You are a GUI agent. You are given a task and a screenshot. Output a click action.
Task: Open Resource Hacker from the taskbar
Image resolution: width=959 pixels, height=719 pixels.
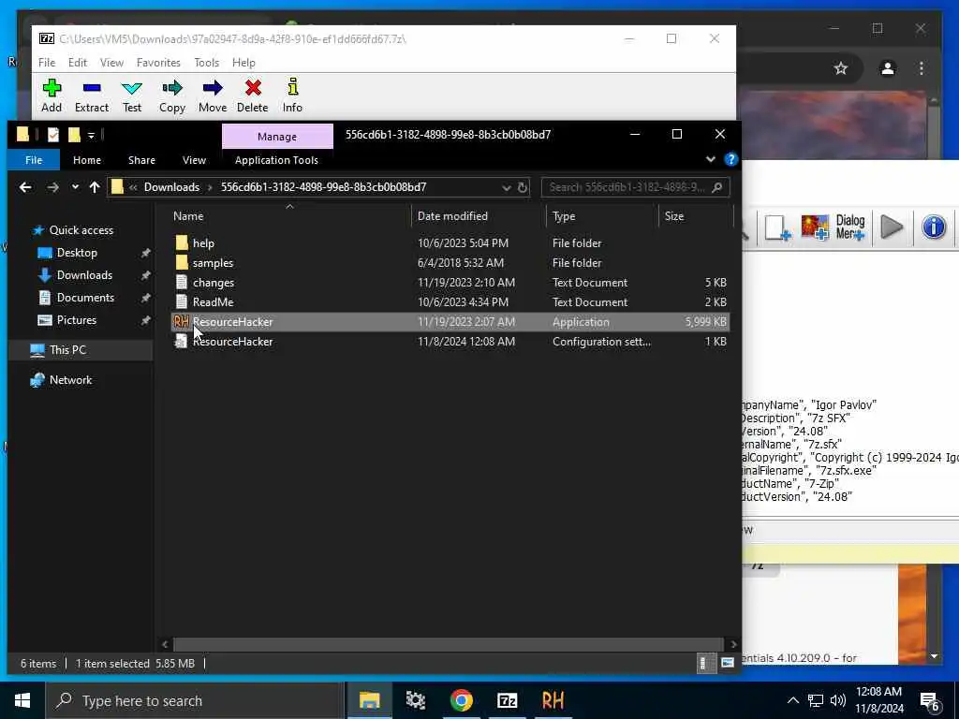553,700
